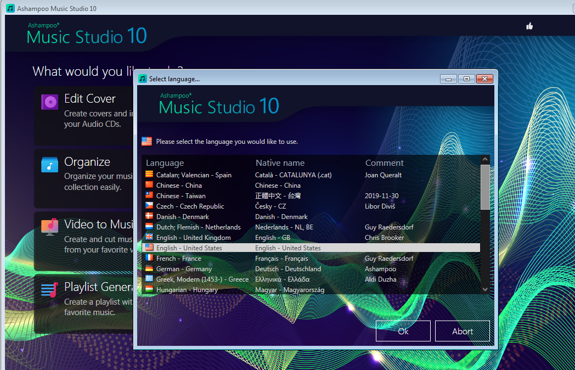This screenshot has width=575, height=370.
Task: Click the language list scrollbar thumb
Action: coord(485,187)
